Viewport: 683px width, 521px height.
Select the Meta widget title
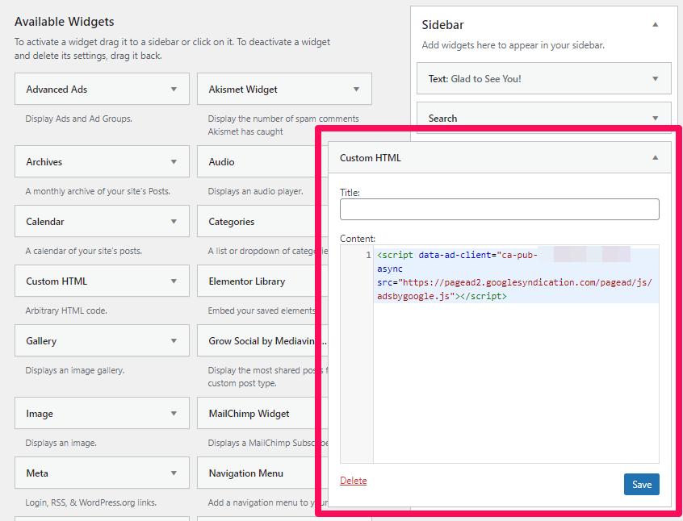(x=37, y=473)
